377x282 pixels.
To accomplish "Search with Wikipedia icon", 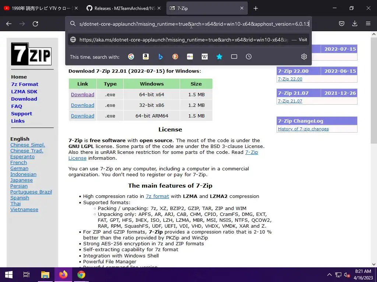I will (x=205, y=57).
